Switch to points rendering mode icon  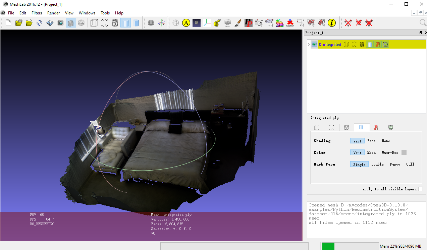[104, 23]
